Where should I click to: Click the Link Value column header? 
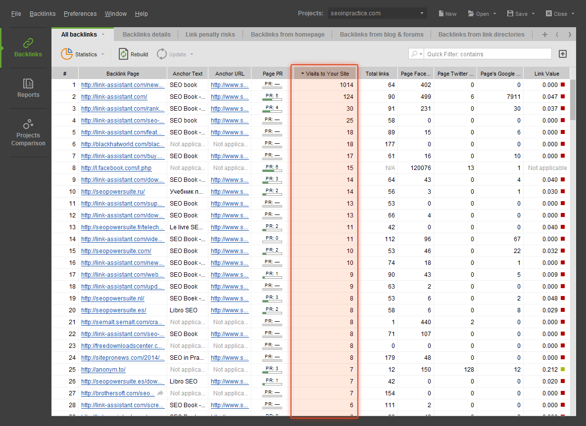pos(546,74)
